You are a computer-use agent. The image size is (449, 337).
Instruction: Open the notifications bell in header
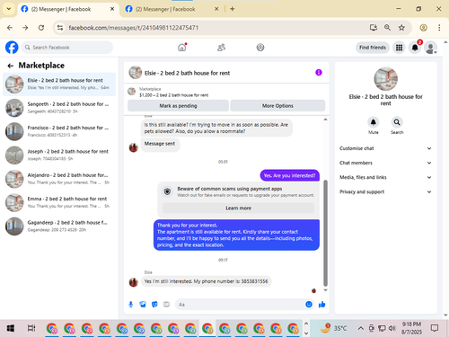[415, 48]
